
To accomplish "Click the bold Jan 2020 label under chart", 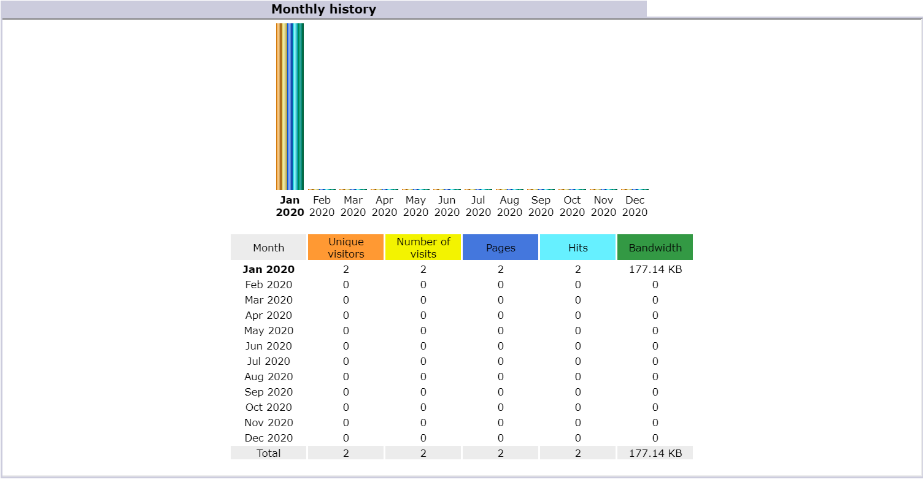I will click(x=290, y=206).
